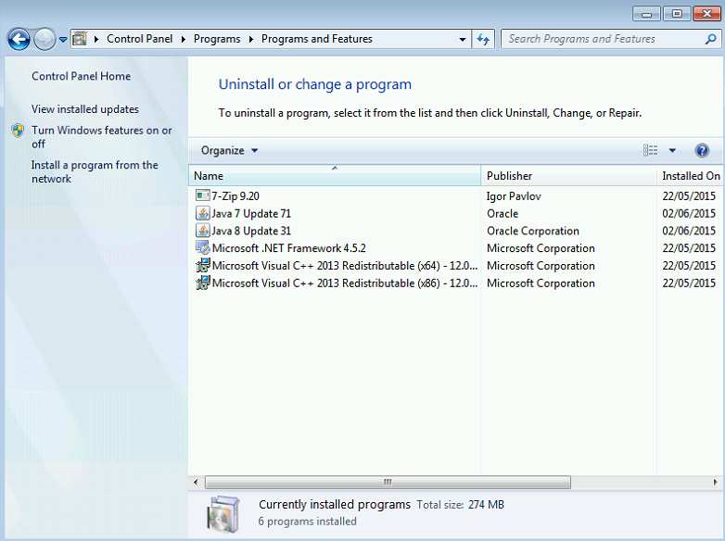Open the view options dropdown arrow
725x541 pixels.
(672, 150)
